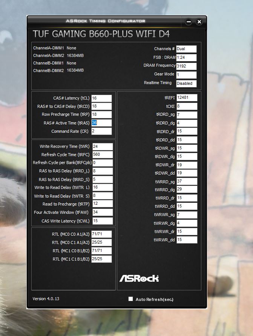253x336 pixels.
Task: Select the tRRD_L value field
Action: click(103, 171)
